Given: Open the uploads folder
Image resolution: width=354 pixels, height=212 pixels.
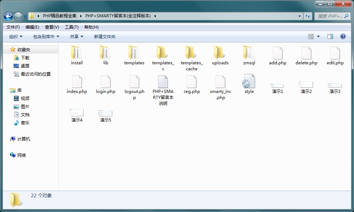Looking at the screenshot, I should pos(220,55).
